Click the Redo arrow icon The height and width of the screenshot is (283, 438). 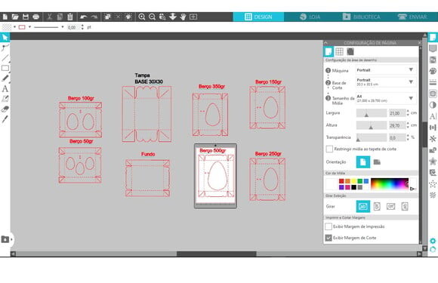(x=94, y=17)
